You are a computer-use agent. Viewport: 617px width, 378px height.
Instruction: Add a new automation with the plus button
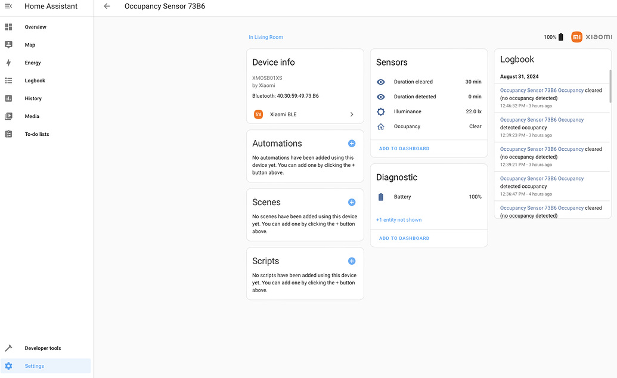coord(352,143)
